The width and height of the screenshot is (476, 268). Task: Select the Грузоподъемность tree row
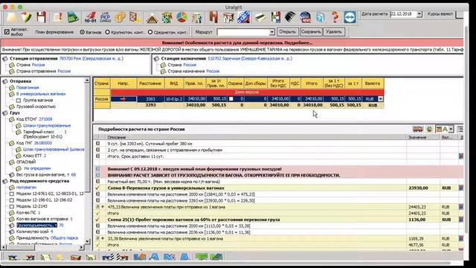(x=40, y=225)
